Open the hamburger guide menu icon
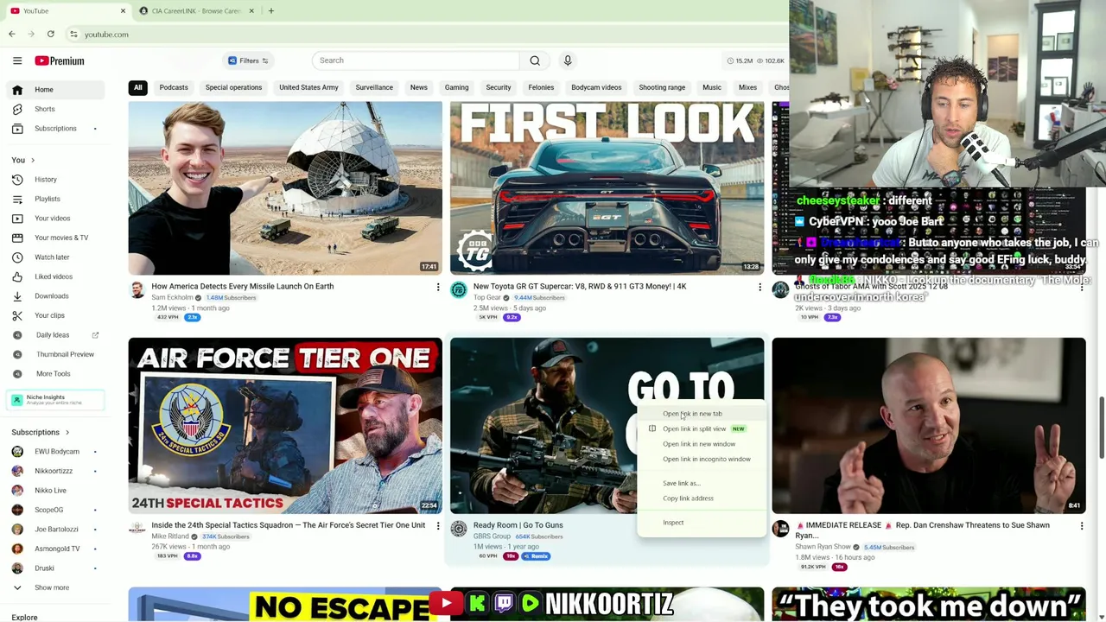 tap(17, 60)
